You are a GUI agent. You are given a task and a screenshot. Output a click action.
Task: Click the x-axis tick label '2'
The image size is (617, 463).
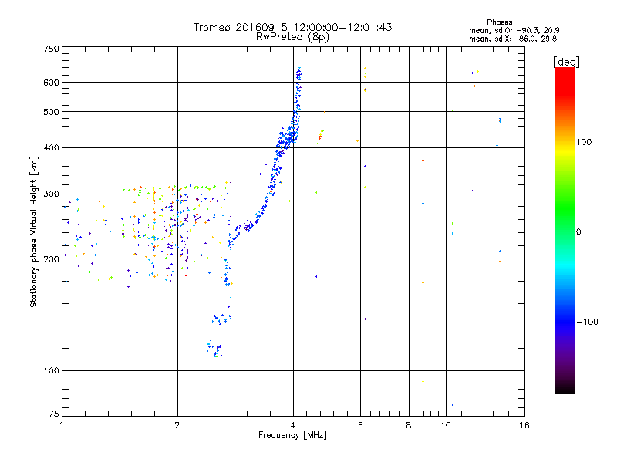click(177, 425)
